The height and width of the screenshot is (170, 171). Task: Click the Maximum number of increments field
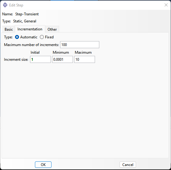tap(80, 45)
